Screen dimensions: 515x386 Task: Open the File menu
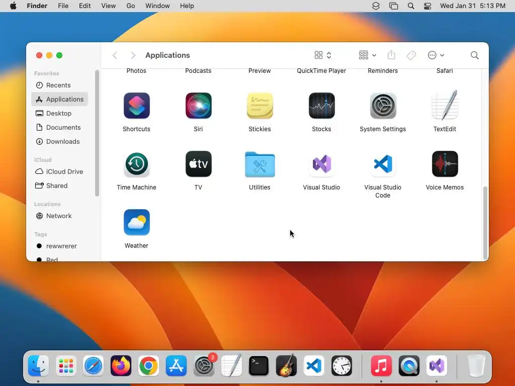63,6
